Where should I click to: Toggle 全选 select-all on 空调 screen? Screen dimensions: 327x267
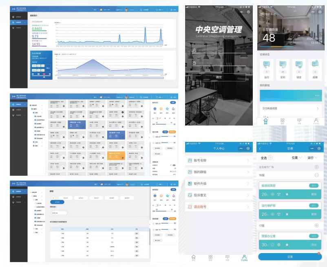(x=267, y=158)
